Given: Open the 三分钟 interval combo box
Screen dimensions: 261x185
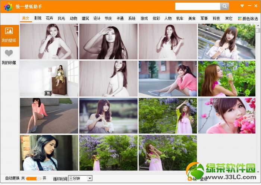Looking at the screenshot, I should click(x=80, y=178).
